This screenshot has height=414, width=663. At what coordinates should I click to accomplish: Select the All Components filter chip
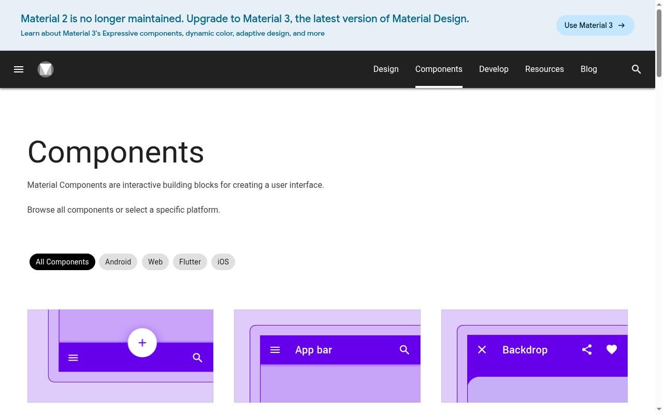pyautogui.click(x=62, y=262)
